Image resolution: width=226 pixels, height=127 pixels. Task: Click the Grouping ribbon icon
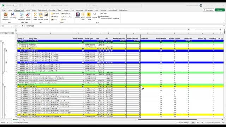click(x=13, y=16)
